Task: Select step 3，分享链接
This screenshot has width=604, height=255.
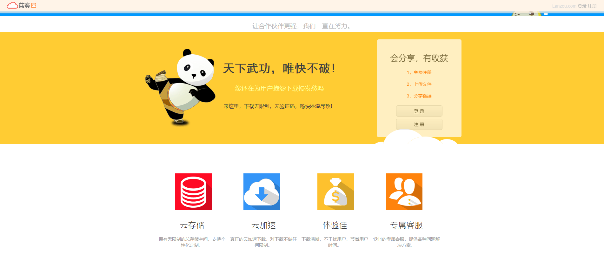Action: click(419, 96)
